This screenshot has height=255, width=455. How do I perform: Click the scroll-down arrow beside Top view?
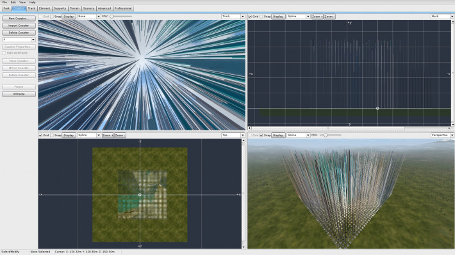pyautogui.click(x=243, y=247)
